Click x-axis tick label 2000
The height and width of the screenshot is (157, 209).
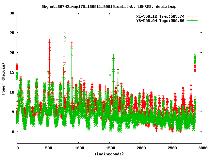(141, 148)
